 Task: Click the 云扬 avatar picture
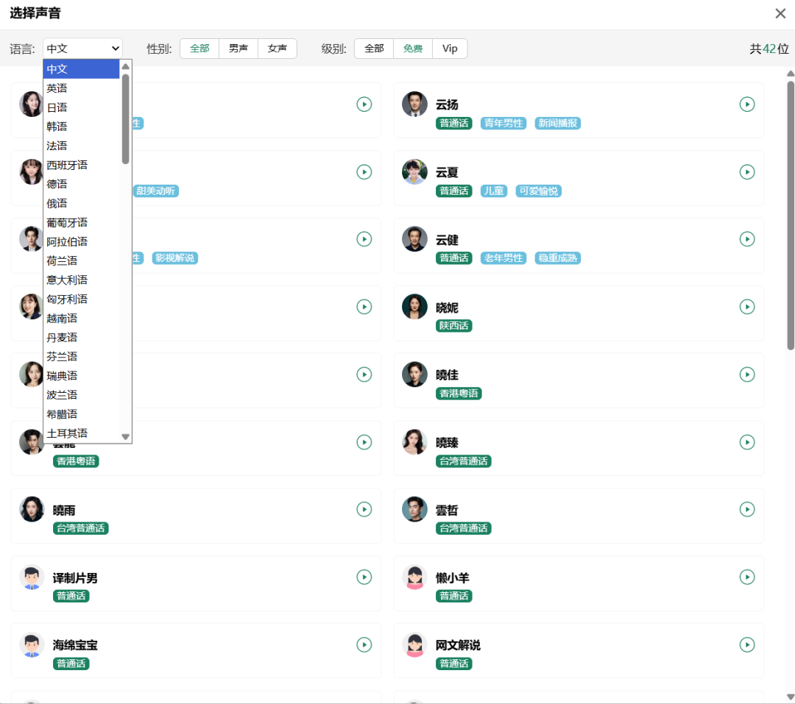click(414, 104)
